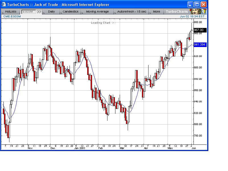Open the HotLists dropdown menu
The height and width of the screenshot is (171, 228).
11,12
